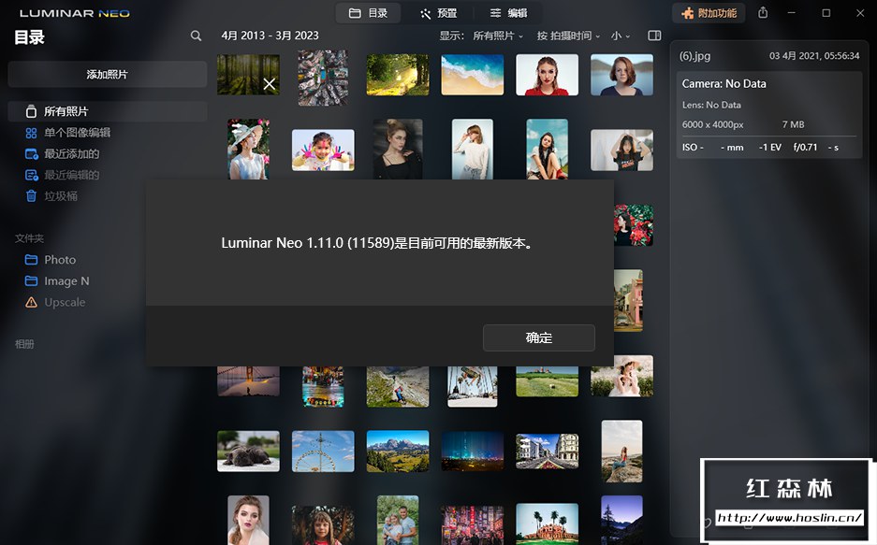Screen dimensions: 877x545
Task: Click the 确定 button in the dialog
Action: (x=538, y=337)
